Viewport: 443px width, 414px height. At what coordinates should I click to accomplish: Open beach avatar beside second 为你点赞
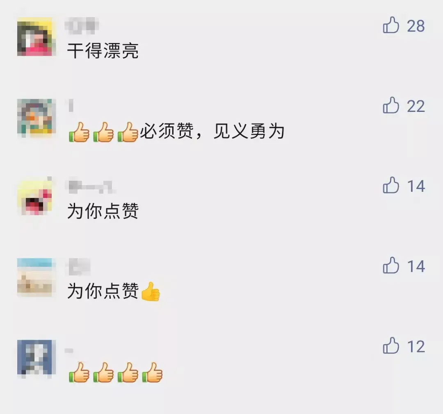tap(35, 277)
